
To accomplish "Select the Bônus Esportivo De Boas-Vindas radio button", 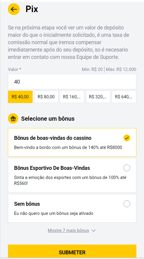I will [127, 168].
